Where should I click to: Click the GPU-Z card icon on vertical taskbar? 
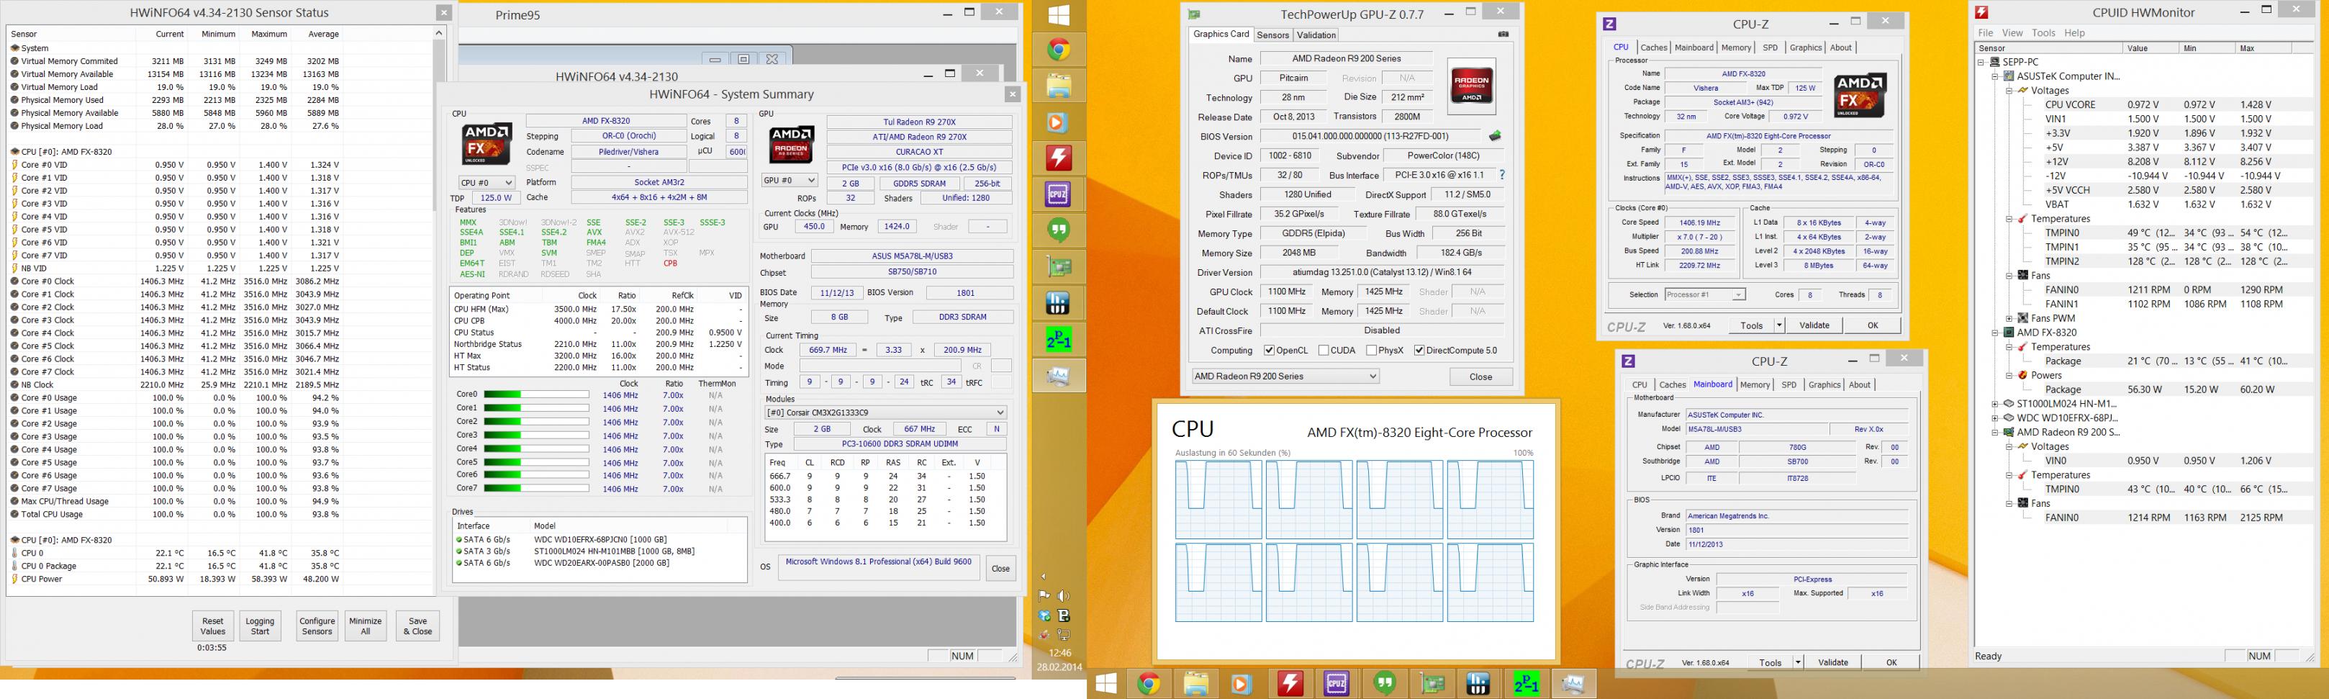[1059, 267]
